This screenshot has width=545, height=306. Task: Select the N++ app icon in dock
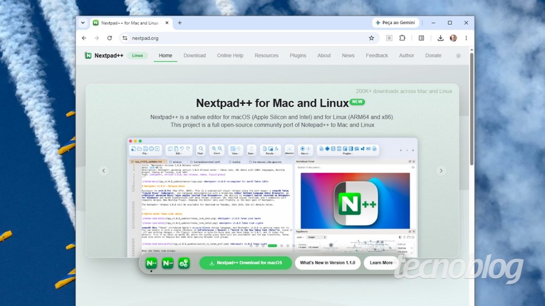pos(151,263)
